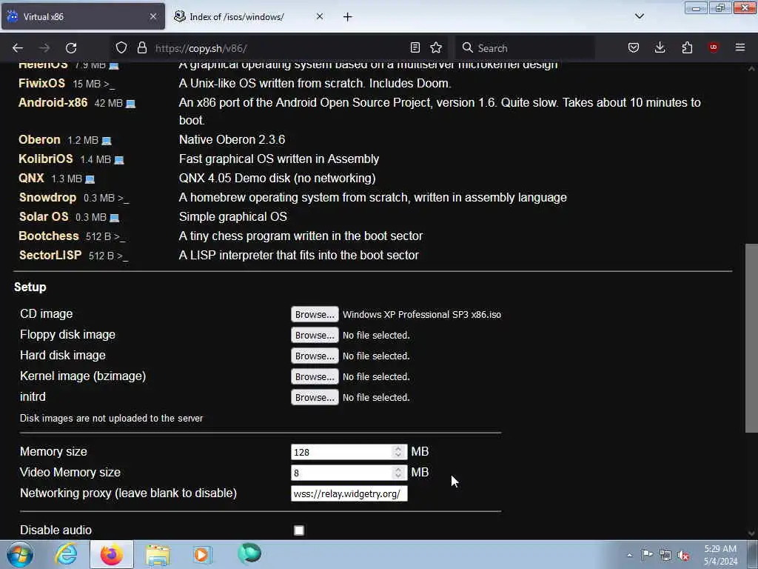Browse for a Hard disk image
The height and width of the screenshot is (569, 758).
point(315,356)
